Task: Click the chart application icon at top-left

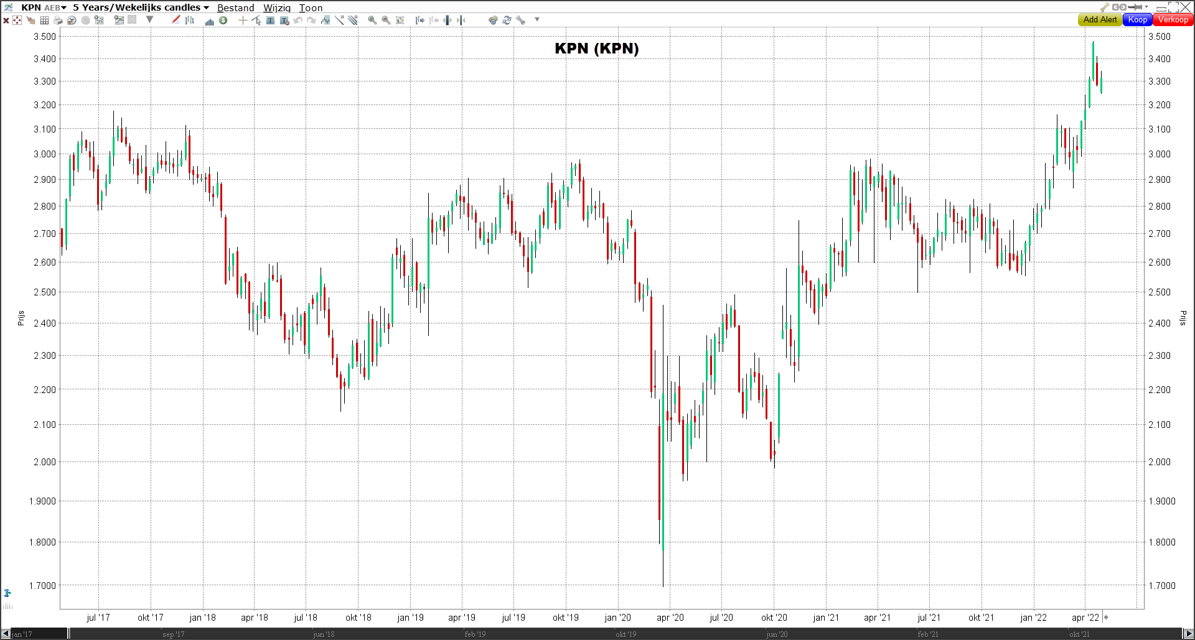Action: tap(8, 7)
